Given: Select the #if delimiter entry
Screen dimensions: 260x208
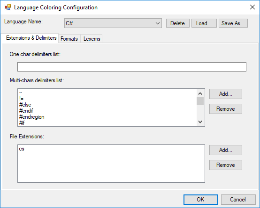Looking at the screenshot, I should click(107, 123).
